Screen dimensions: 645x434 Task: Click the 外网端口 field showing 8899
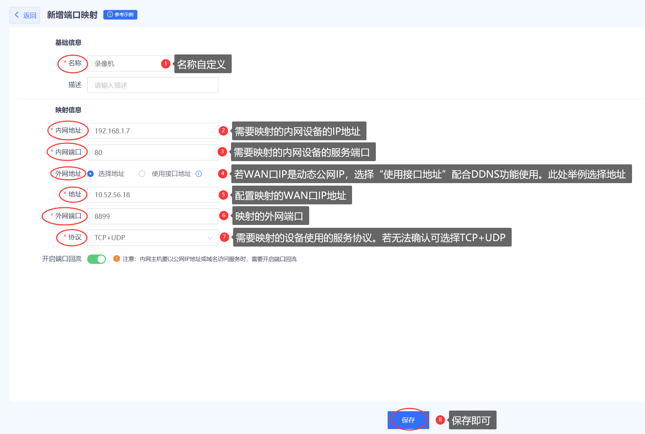pos(152,216)
